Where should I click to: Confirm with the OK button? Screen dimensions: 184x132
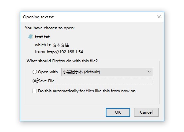pos(118,112)
